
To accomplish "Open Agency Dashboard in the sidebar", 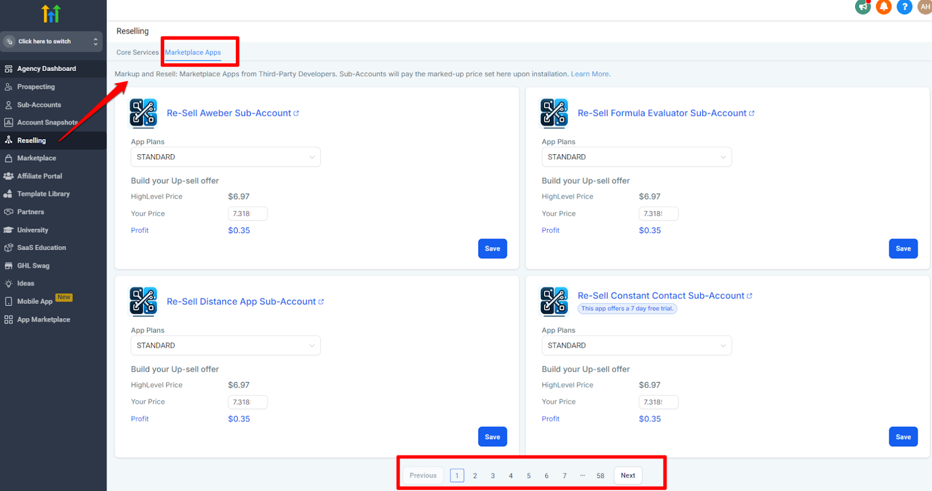I will click(47, 69).
